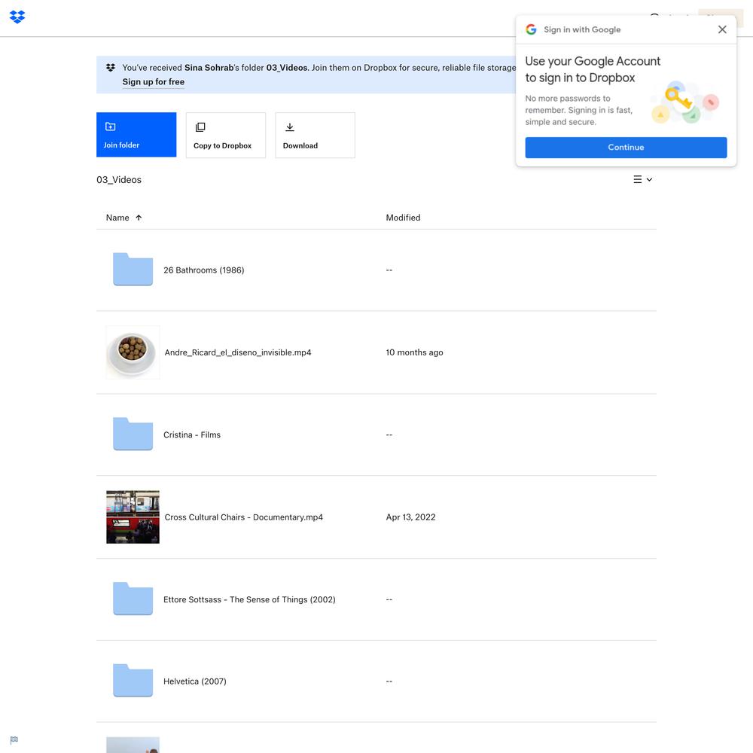The image size is (753, 753).
Task: Open the Helvetica (2007) folder icon
Action: tap(133, 681)
